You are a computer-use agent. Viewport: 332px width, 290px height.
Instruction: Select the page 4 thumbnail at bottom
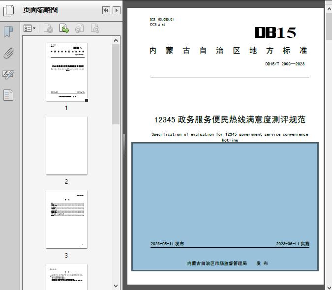(66, 276)
